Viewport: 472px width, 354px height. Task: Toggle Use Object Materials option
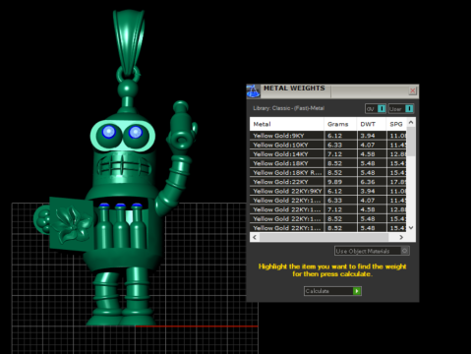click(x=372, y=251)
